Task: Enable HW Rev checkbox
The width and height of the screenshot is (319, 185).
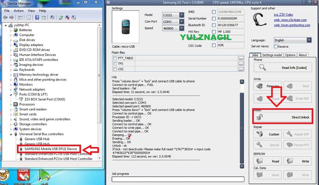Action: pos(214,32)
